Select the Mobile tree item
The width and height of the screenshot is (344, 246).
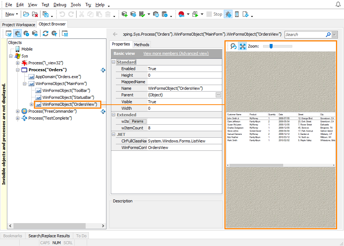(27, 49)
